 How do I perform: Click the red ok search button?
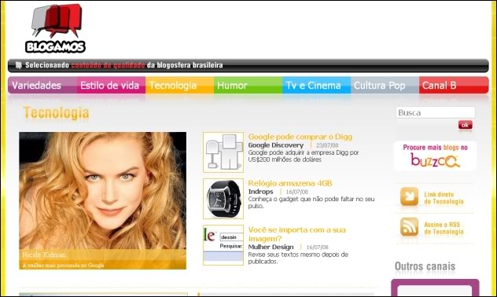pos(465,125)
